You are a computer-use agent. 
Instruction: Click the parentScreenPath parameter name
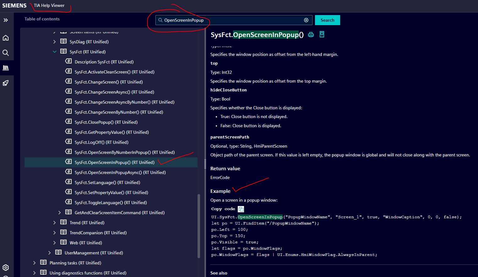230,137
